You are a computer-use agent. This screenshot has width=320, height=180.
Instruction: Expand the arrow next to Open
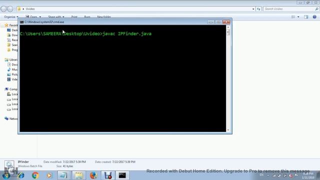tap(40, 17)
